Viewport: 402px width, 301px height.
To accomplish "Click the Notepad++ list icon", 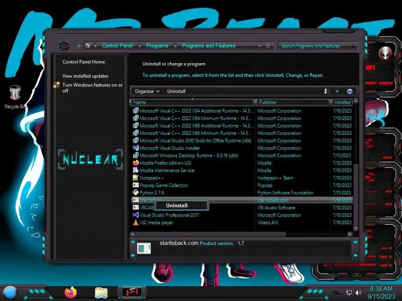I will (x=135, y=178).
